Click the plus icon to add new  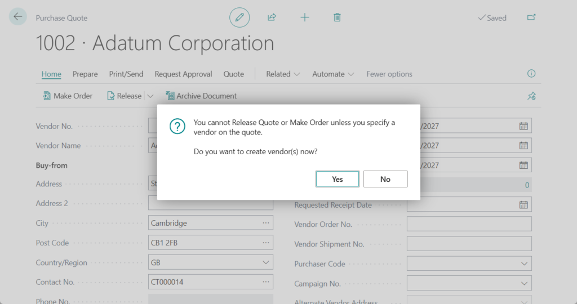coord(305,17)
